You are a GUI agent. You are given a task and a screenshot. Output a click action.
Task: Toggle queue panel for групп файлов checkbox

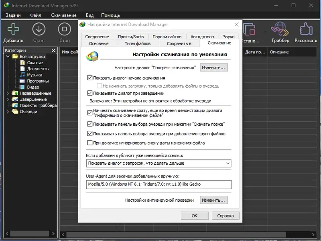[89, 134]
